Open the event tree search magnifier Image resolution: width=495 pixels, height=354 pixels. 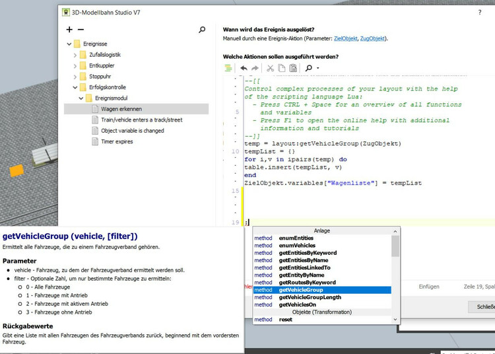tap(202, 30)
